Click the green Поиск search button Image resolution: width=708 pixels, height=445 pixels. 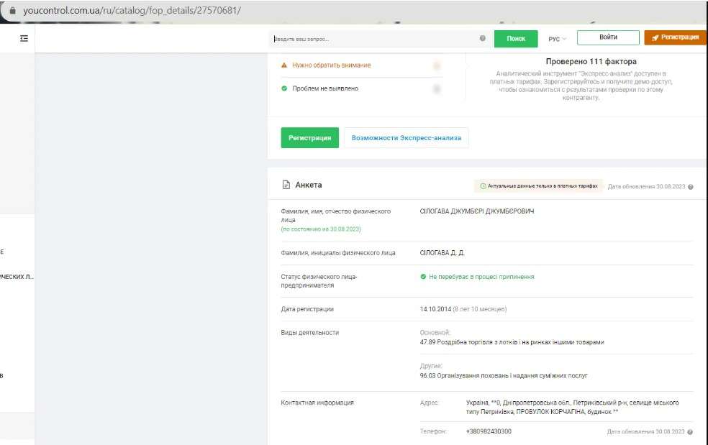pyautogui.click(x=516, y=39)
